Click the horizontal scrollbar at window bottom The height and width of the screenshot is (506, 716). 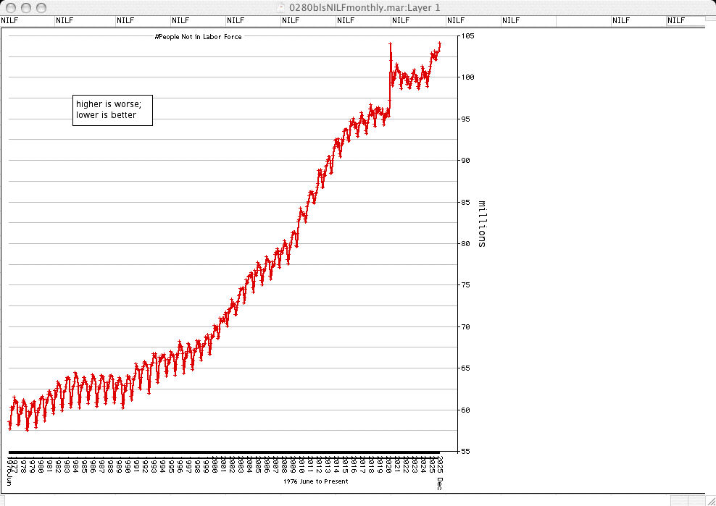point(333,500)
